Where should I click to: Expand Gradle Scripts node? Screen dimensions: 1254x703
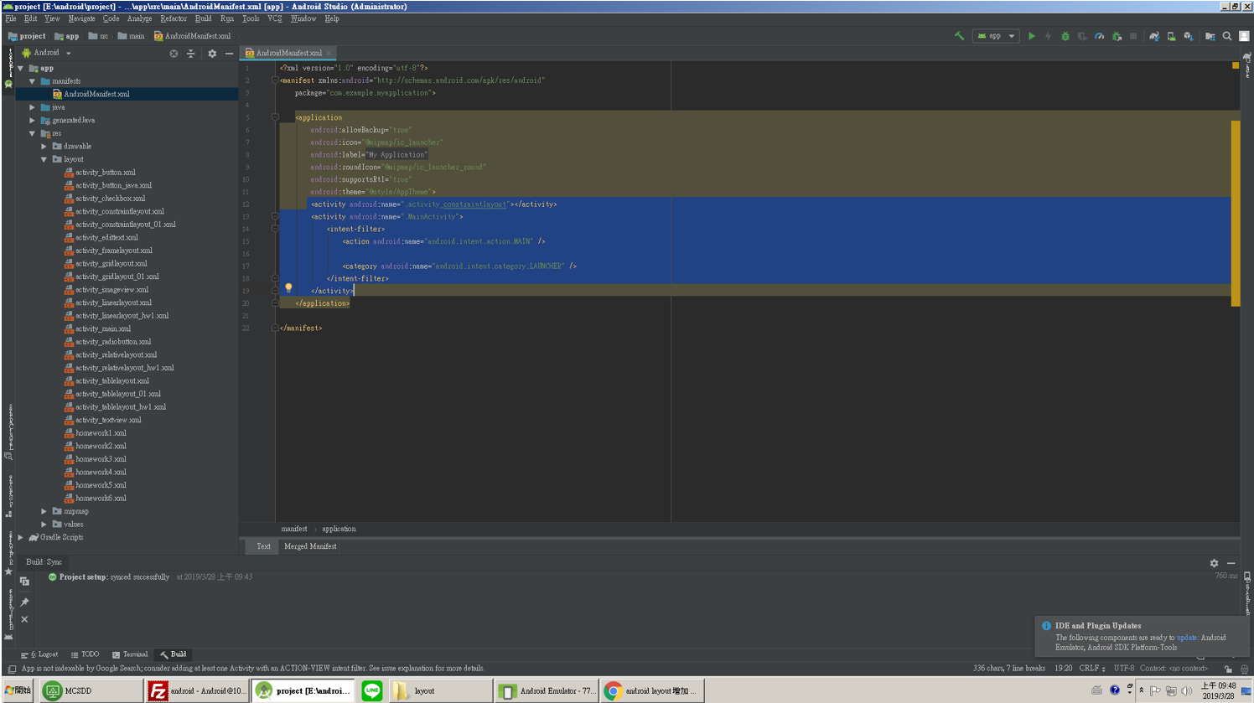coord(20,537)
